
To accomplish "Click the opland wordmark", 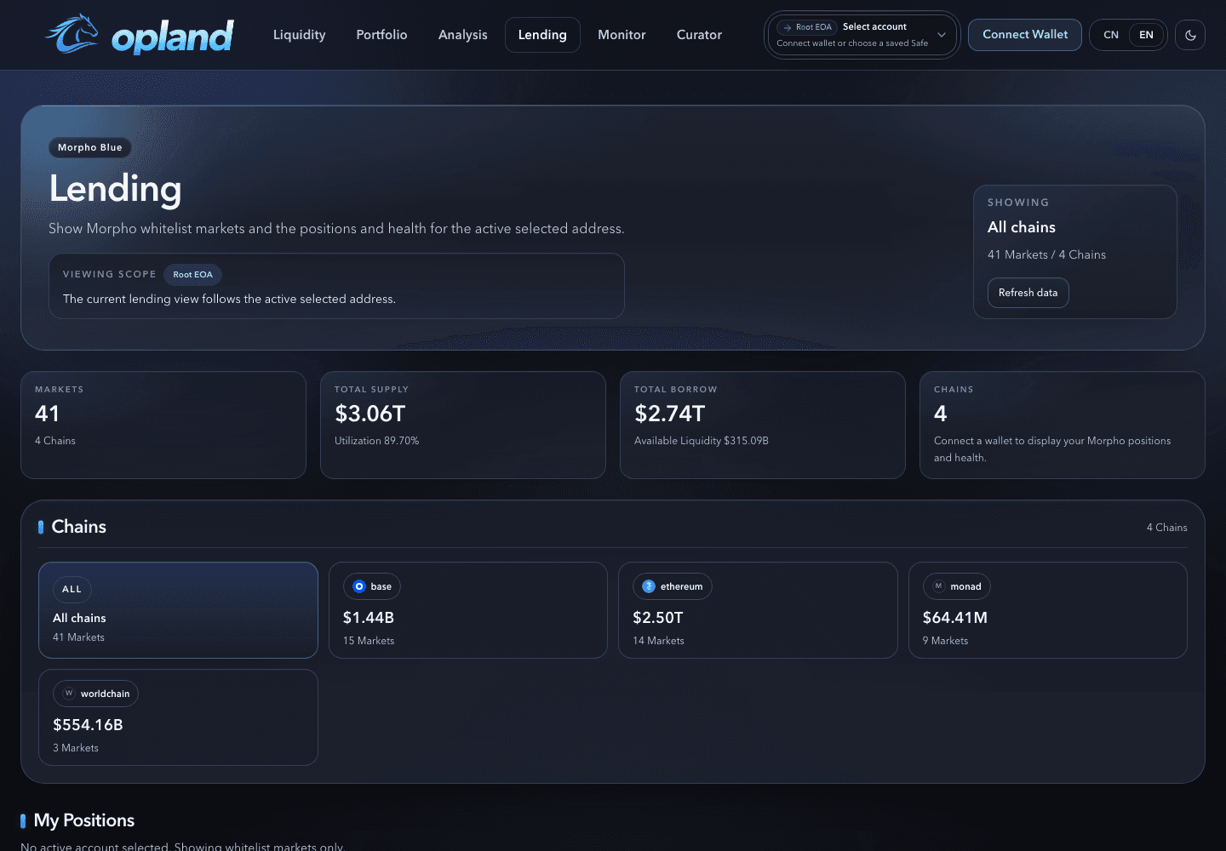I will pyautogui.click(x=173, y=37).
